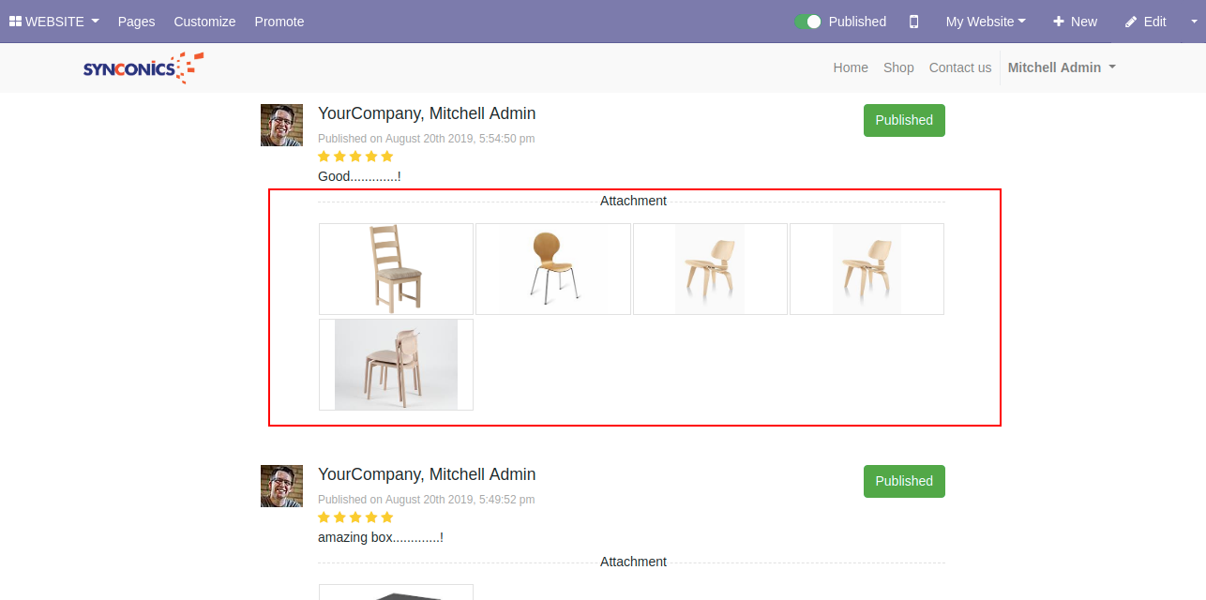Image resolution: width=1206 pixels, height=600 pixels.
Task: Toggle the Published website switch
Action: (807, 22)
